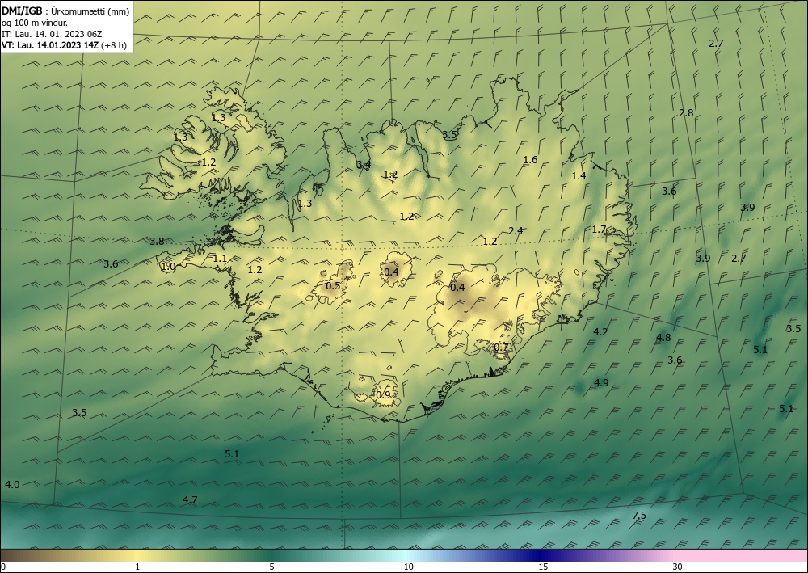The image size is (808, 573).
Task: Select the 'IT: Lau. 14. 01. 2023 06Z' line
Action: pos(52,34)
